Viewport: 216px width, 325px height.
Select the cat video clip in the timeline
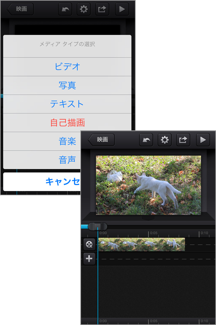[141, 244]
